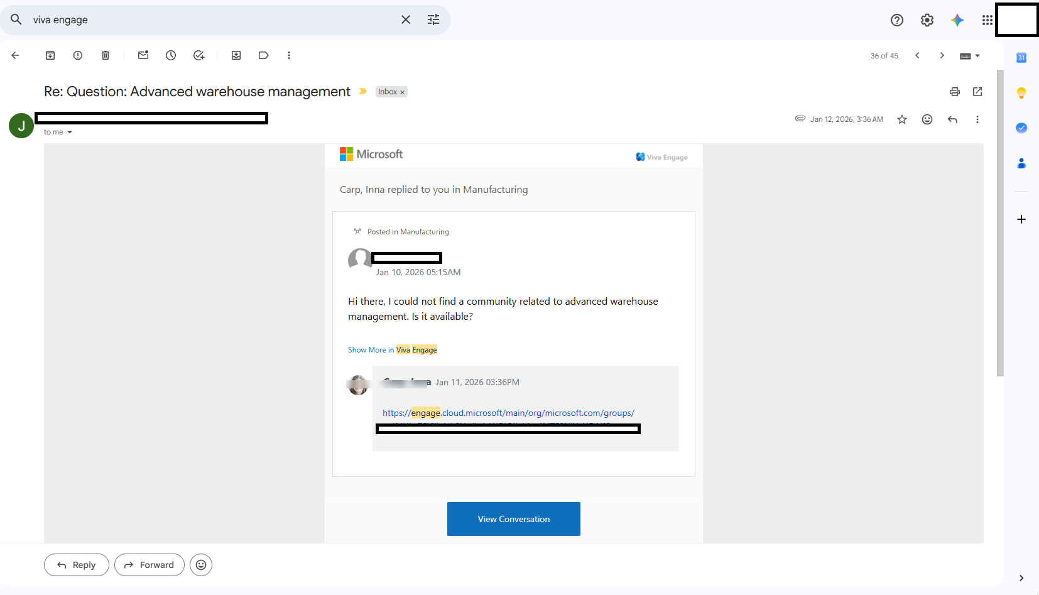This screenshot has height=595, width=1039.
Task: Open the conversation in a new window
Action: tap(977, 92)
